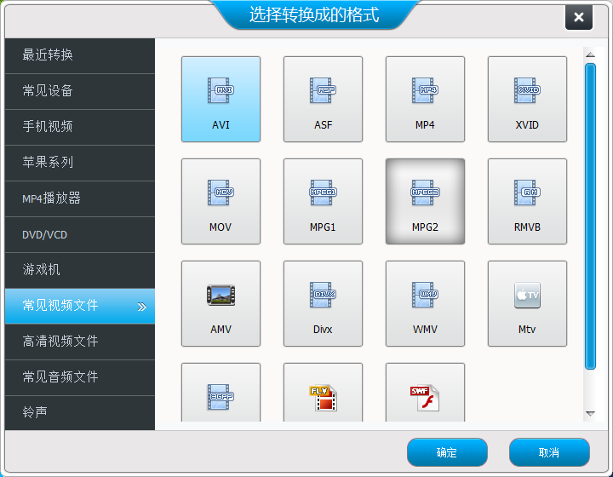Choose the ASF format tile
The image size is (613, 477).
tap(323, 99)
